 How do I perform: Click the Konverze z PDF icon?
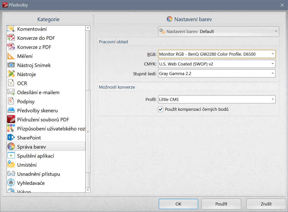pos(11,47)
